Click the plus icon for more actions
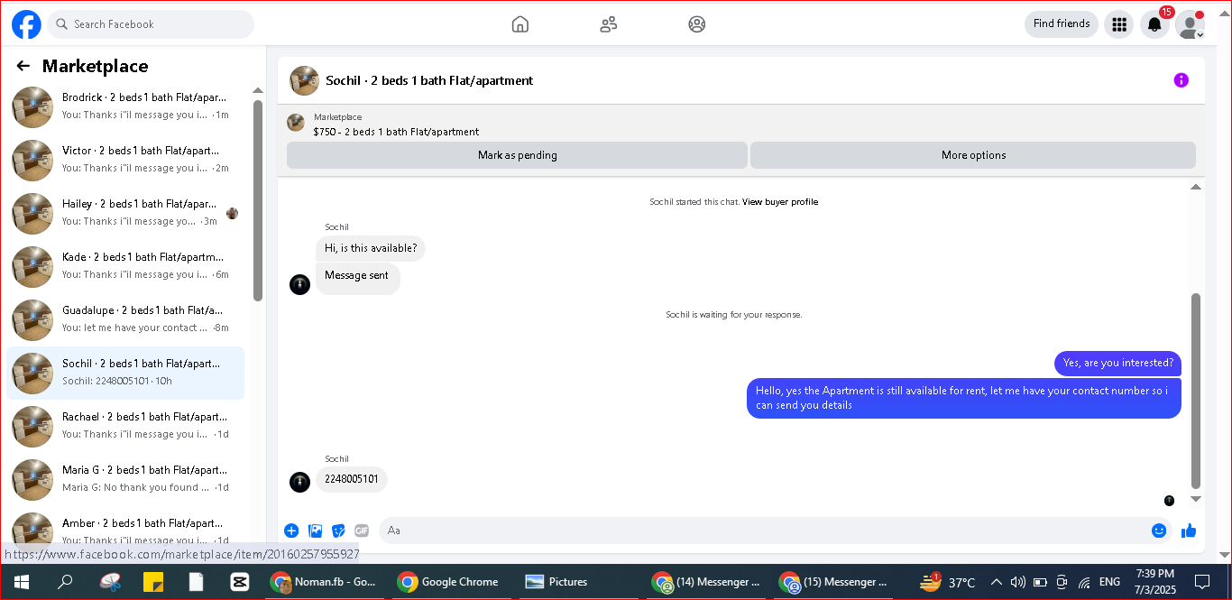This screenshot has width=1232, height=600. point(291,531)
